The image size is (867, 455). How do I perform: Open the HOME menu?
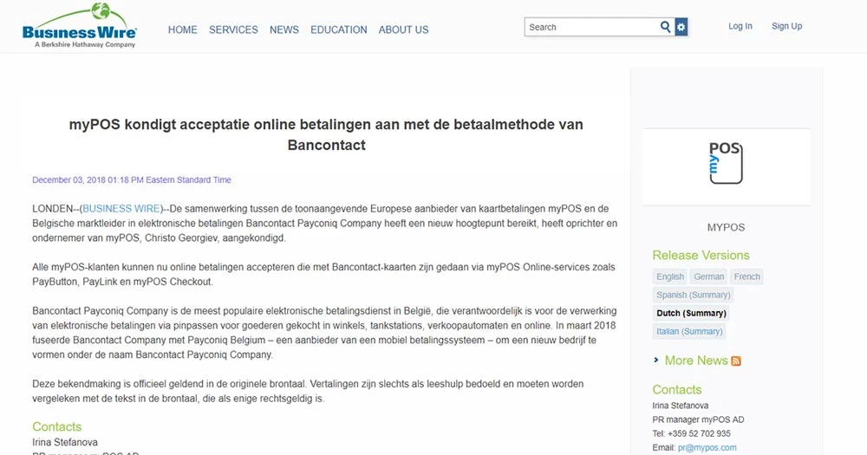point(183,29)
